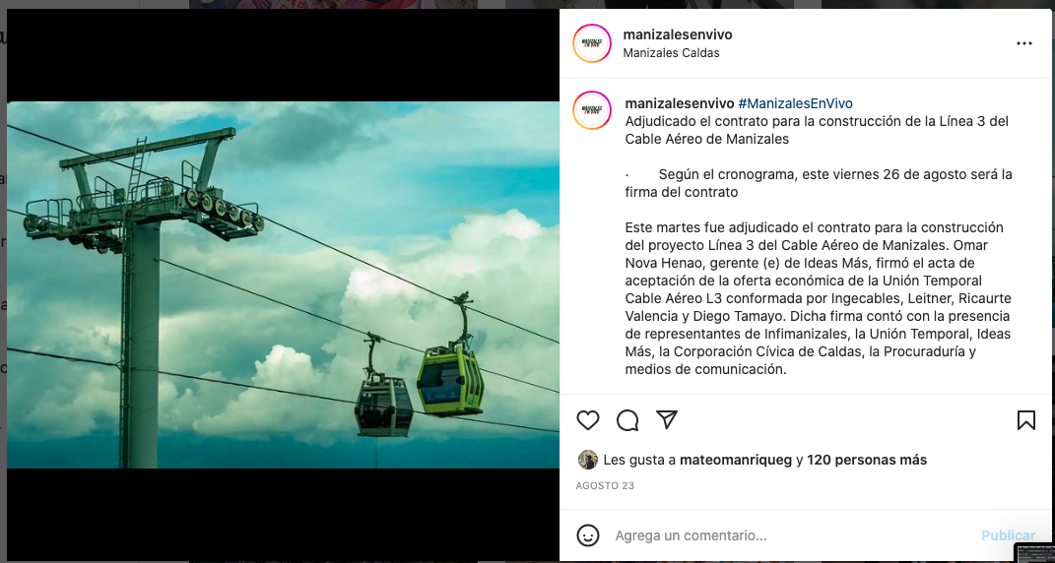This screenshot has width=1055, height=563.
Task: Like the post with the heart icon
Action: pos(587,420)
